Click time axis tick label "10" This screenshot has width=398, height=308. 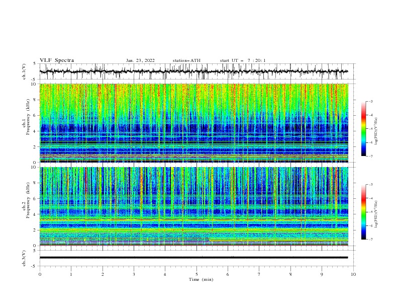point(353,274)
